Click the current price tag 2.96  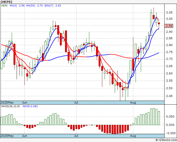(x=169, y=26)
